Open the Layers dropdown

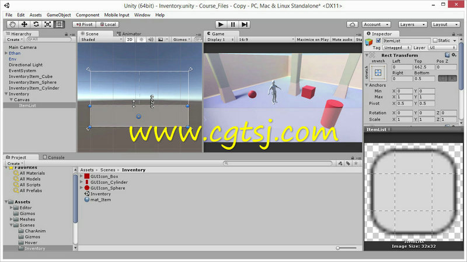(x=413, y=24)
